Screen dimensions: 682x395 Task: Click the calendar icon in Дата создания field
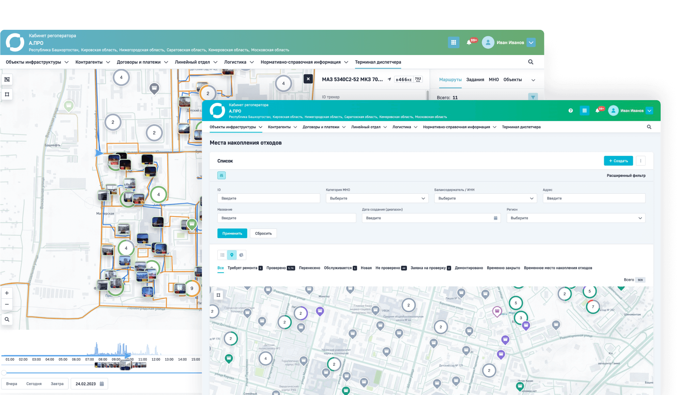(x=495, y=218)
